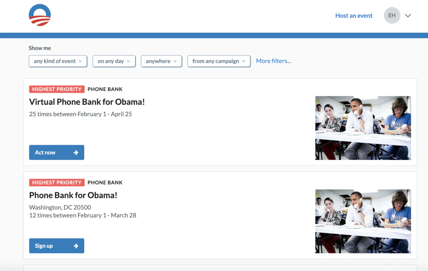The width and height of the screenshot is (428, 271).
Task: Click the arrow icon inside the Act now button
Action: [x=76, y=152]
